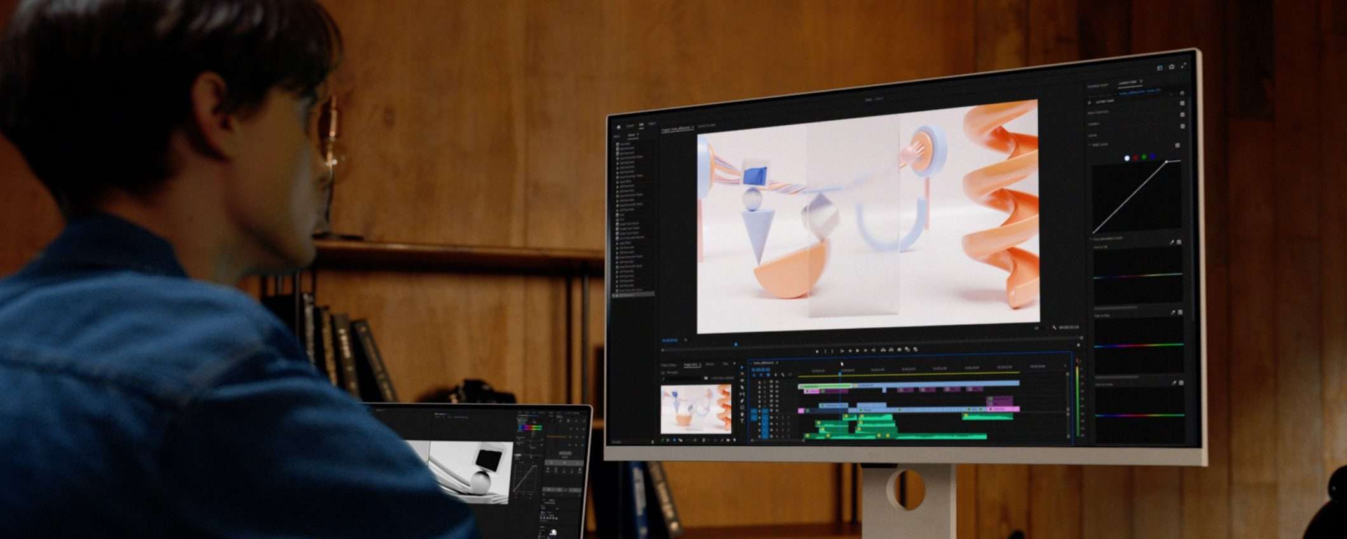Viewport: 1347px width, 539px height.
Task: Pick a color with Hue vs Luma eyedropper
Action: [1174, 383]
